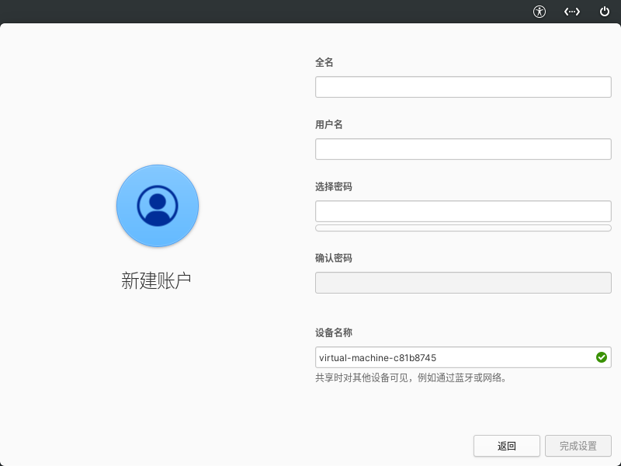Click the 确认密码 confirm password field

(x=463, y=283)
